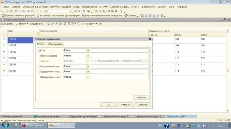Screen dimensions: 231x129
Task: Open the calculator icon in toolbar
Action: click(x=96, y=11)
